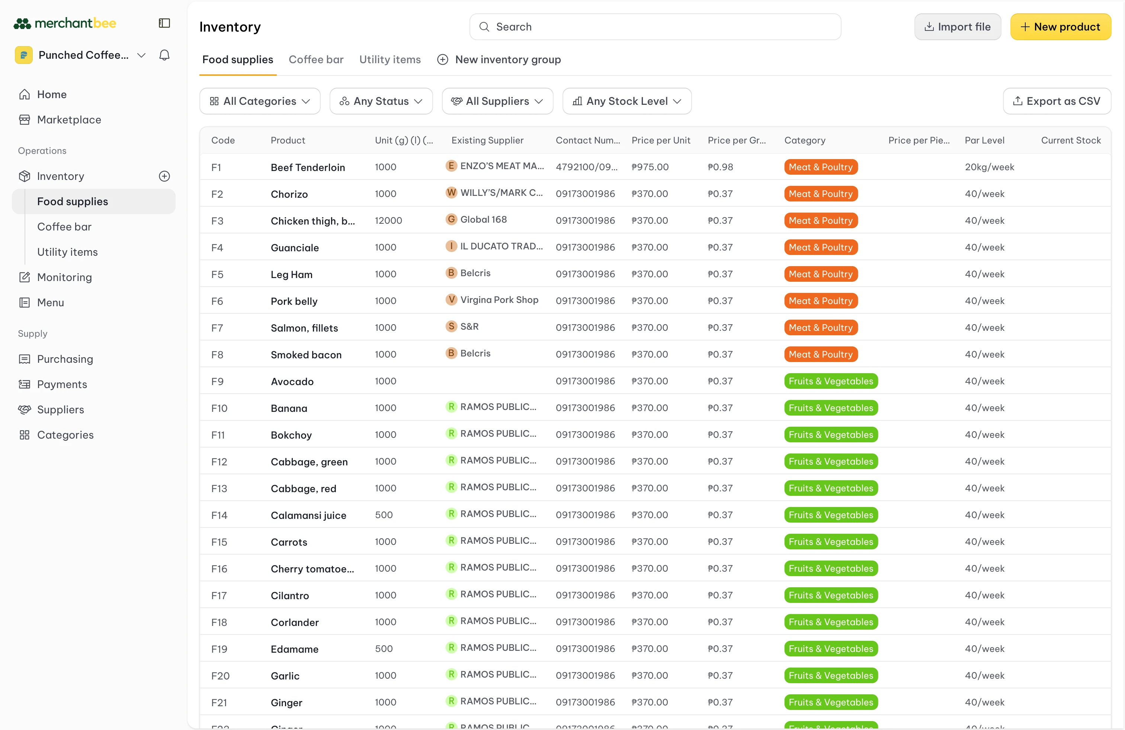Click the Payments icon in the sidebar

(x=25, y=384)
